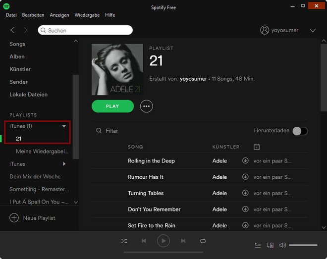The height and width of the screenshot is (259, 327).
Task: Click sidebar scroll-down arrow
Action: click(x=76, y=202)
